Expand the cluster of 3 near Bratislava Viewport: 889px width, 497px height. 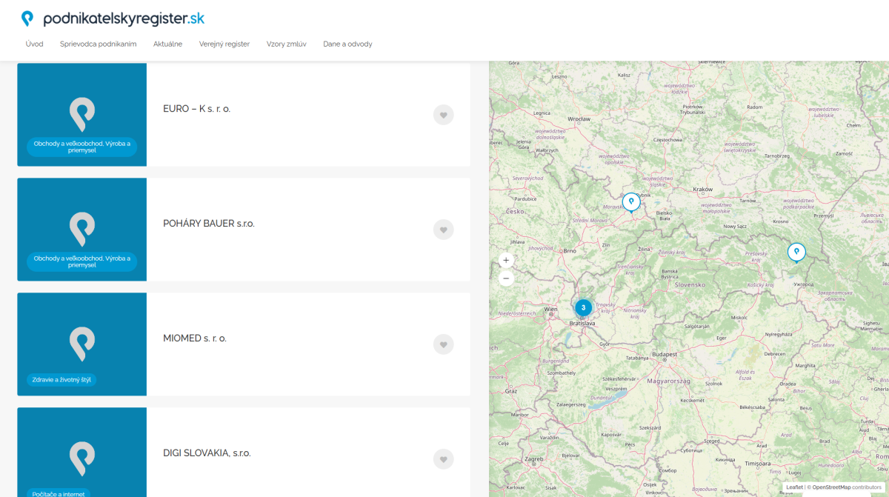583,308
